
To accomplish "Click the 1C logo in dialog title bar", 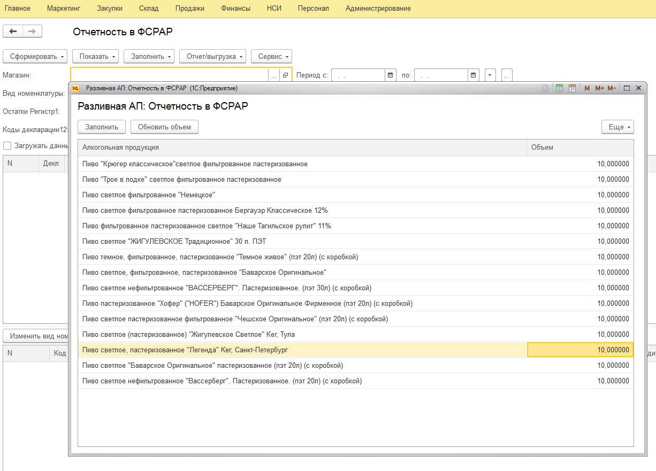I will 76,88.
